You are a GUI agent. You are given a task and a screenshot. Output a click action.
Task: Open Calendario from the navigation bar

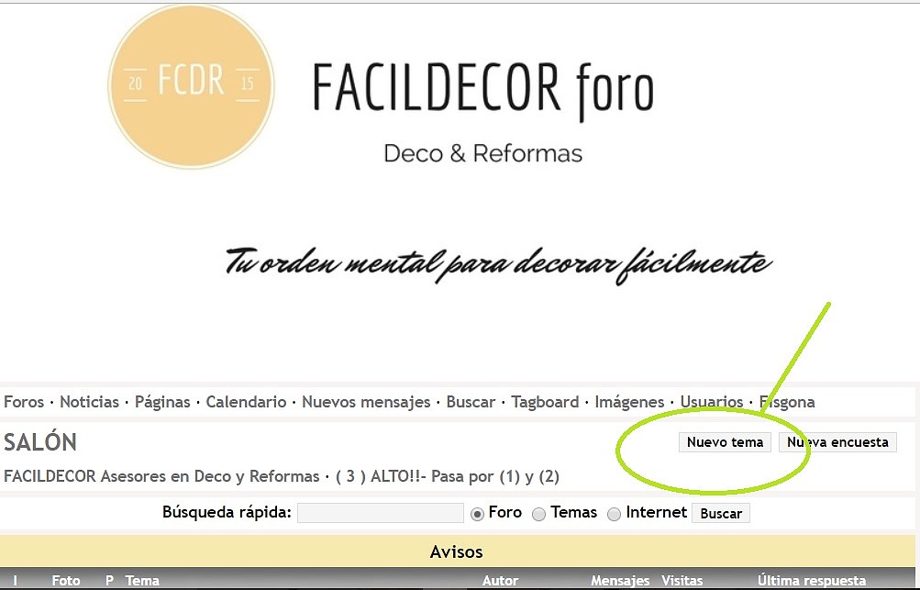click(x=246, y=402)
